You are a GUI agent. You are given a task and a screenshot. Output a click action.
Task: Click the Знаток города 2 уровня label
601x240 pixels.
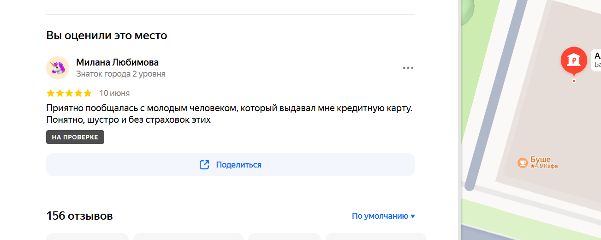pyautogui.click(x=121, y=74)
